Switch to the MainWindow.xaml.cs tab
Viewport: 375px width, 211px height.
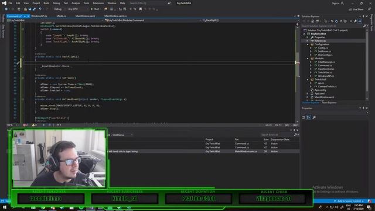pyautogui.click(x=115, y=16)
